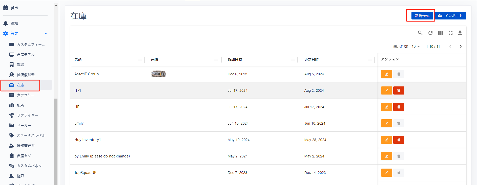Edit the AssetIT Group row
The image size is (477, 185).
[386, 74]
